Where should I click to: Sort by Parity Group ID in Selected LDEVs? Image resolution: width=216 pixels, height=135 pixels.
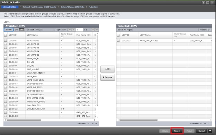[180, 35]
